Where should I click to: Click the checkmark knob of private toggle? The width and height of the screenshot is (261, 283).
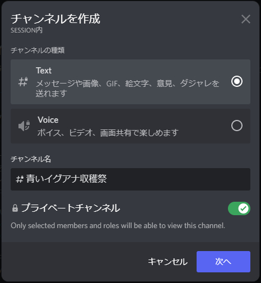243,208
